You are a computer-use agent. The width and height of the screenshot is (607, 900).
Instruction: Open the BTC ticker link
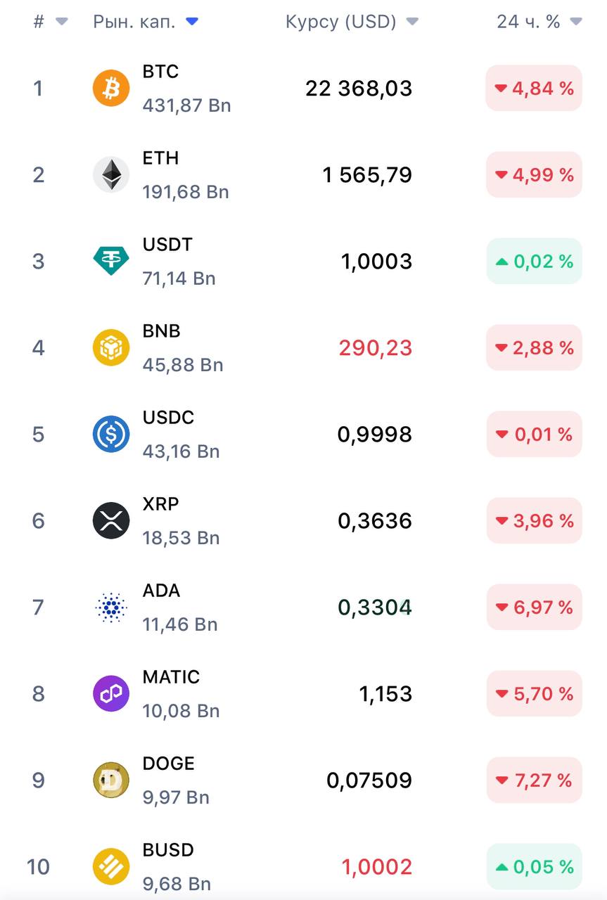coord(160,72)
